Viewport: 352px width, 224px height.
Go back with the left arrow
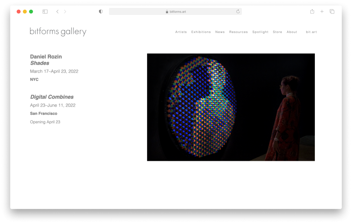tap(57, 12)
